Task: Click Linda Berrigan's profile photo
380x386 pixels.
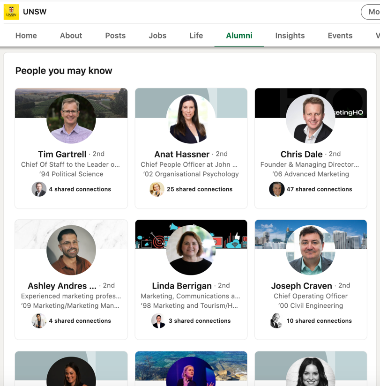Action: [x=191, y=250]
